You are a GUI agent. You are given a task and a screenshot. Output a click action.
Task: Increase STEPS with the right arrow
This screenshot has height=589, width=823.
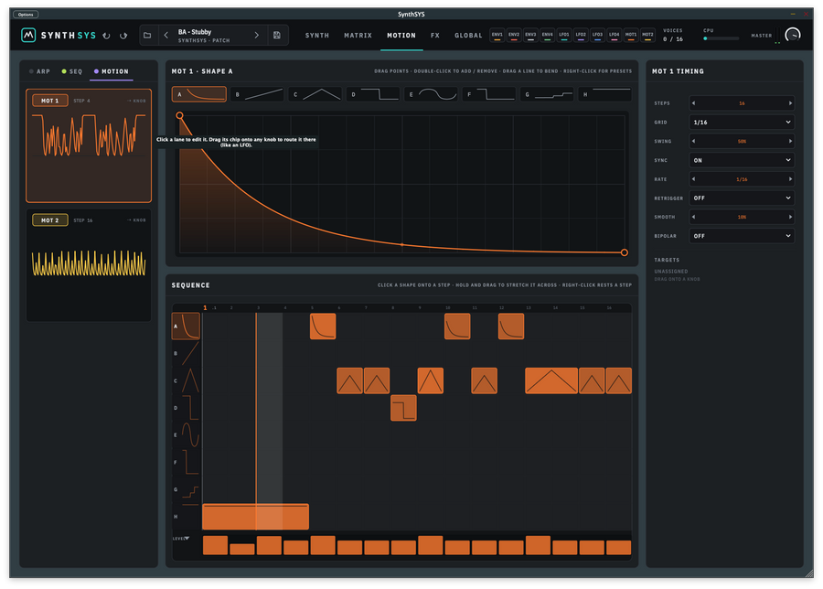[790, 103]
